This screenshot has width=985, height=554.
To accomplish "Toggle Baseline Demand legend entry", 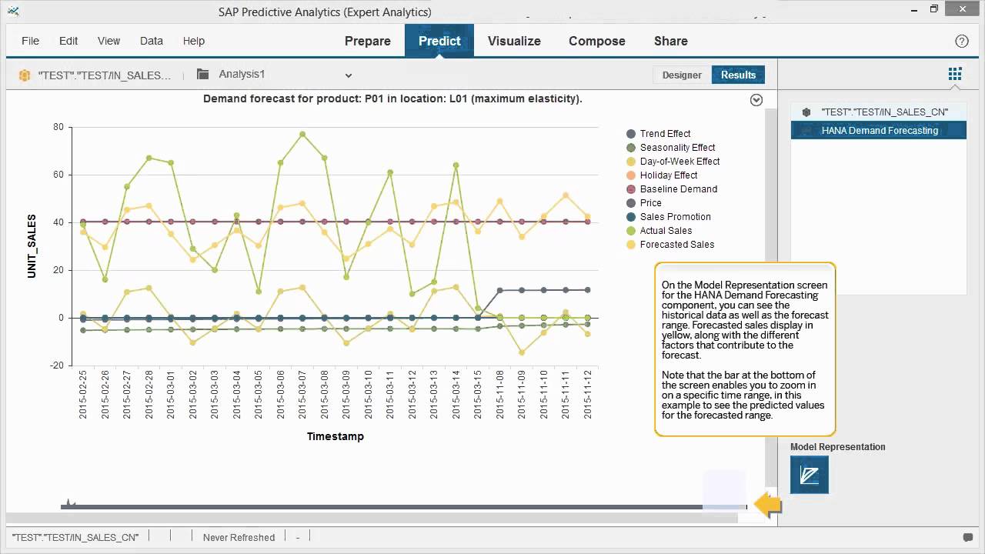I will [672, 189].
